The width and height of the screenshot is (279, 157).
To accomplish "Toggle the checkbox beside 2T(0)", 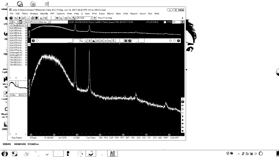I will point(165,22).
